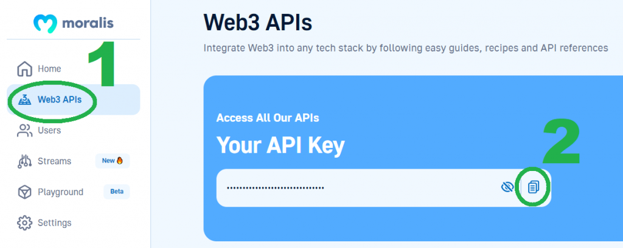Click the Web3 APIs page heading
Screen dimensions: 623x248
coord(257,22)
